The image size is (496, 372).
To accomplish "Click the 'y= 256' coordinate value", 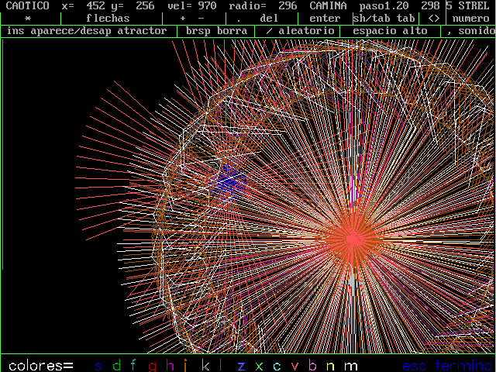I will click(x=133, y=5).
